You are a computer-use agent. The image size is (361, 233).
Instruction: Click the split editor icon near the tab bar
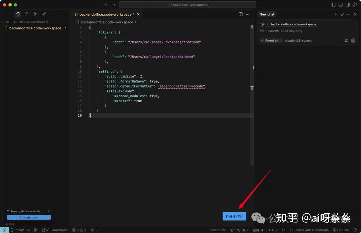(x=240, y=14)
